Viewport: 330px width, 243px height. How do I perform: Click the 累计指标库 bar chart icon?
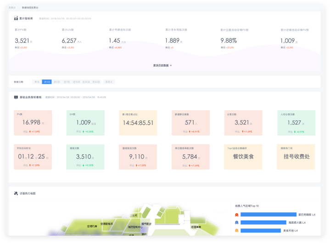click(16, 18)
